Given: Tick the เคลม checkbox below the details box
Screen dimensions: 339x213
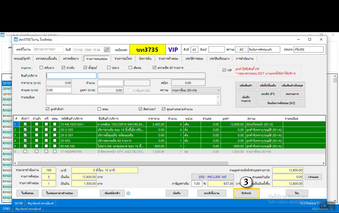Looking at the screenshot, I should pos(99,109).
